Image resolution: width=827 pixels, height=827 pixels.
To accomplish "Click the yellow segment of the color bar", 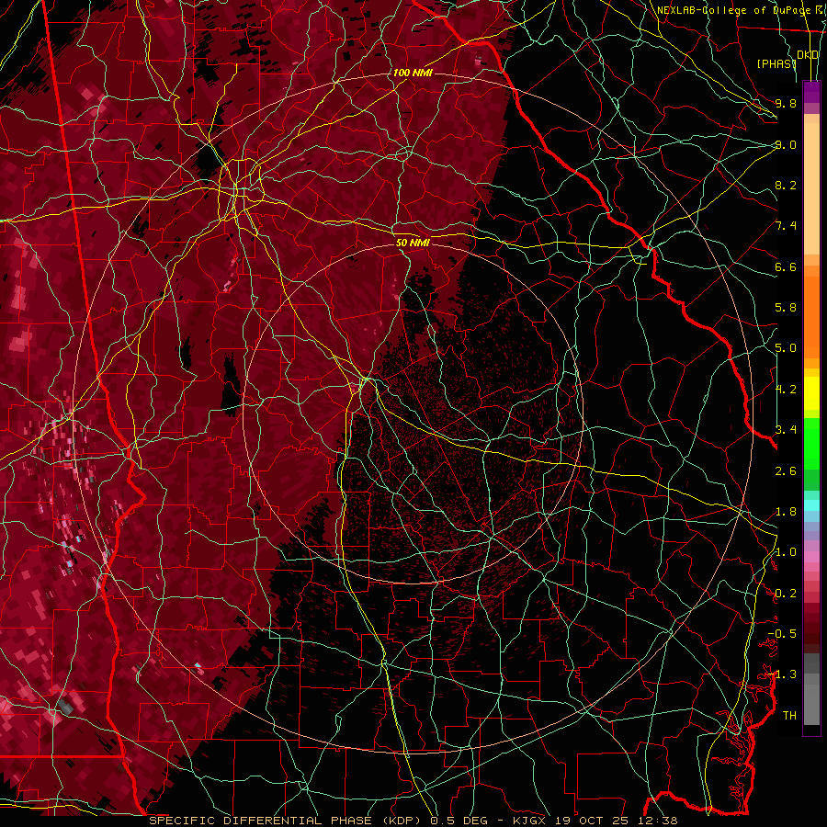I will click(811, 393).
